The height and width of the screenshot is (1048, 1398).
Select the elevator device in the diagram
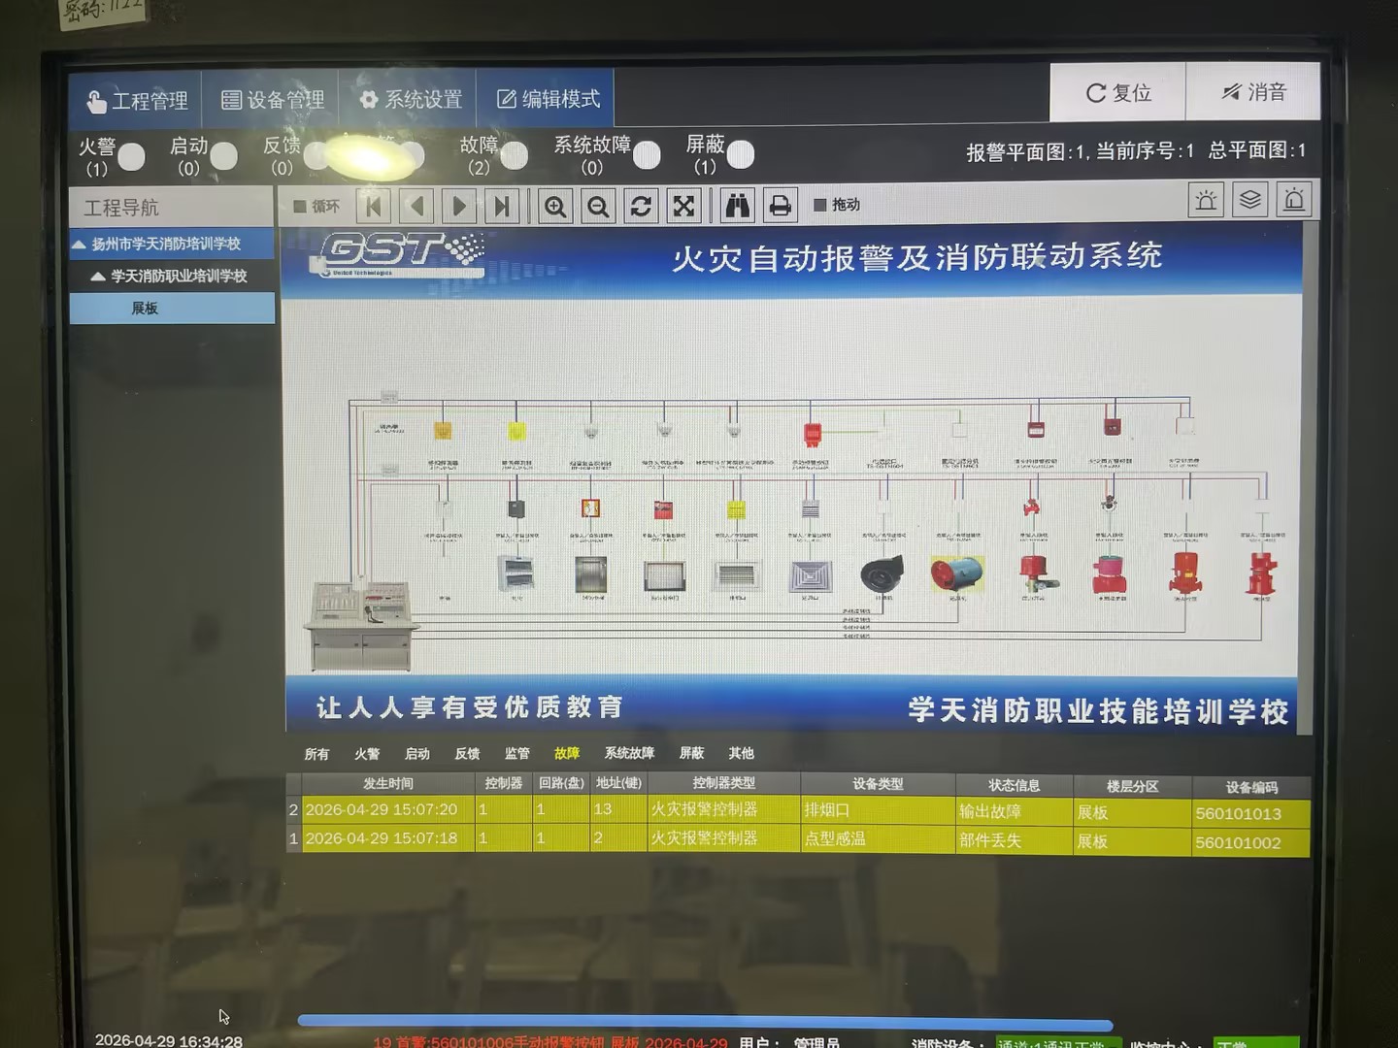coord(590,574)
